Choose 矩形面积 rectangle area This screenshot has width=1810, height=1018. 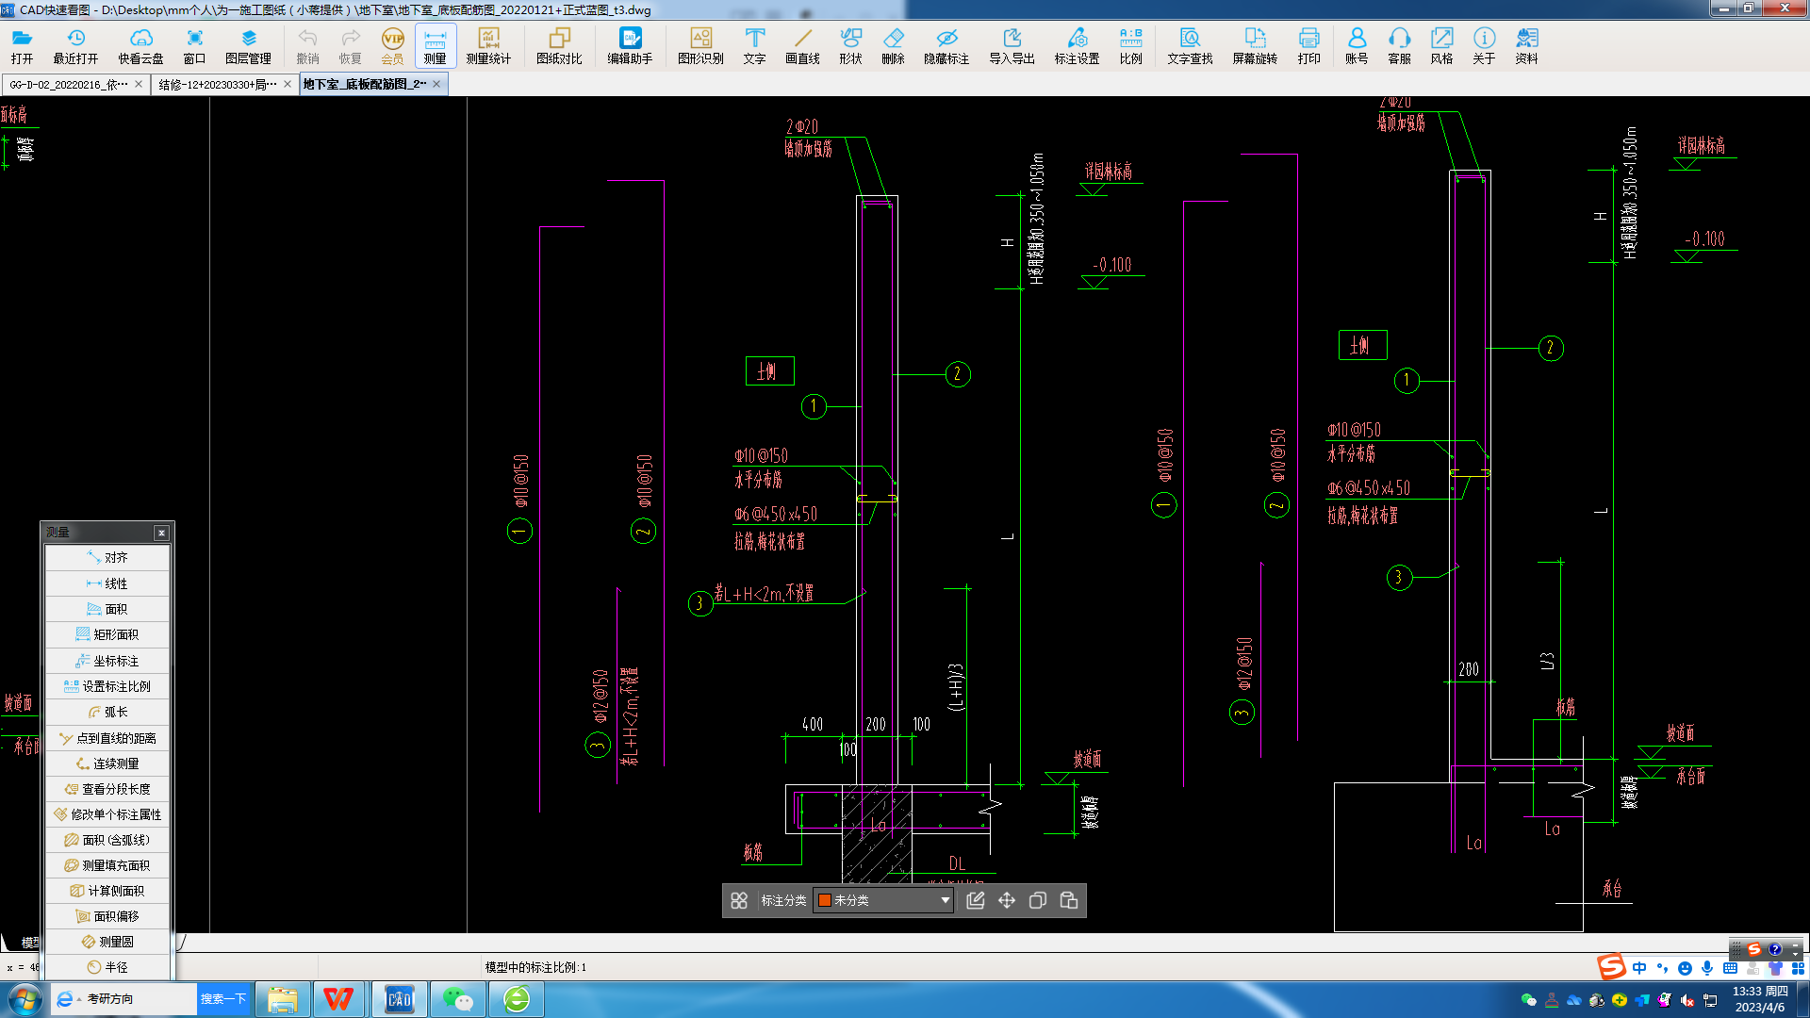coord(107,634)
